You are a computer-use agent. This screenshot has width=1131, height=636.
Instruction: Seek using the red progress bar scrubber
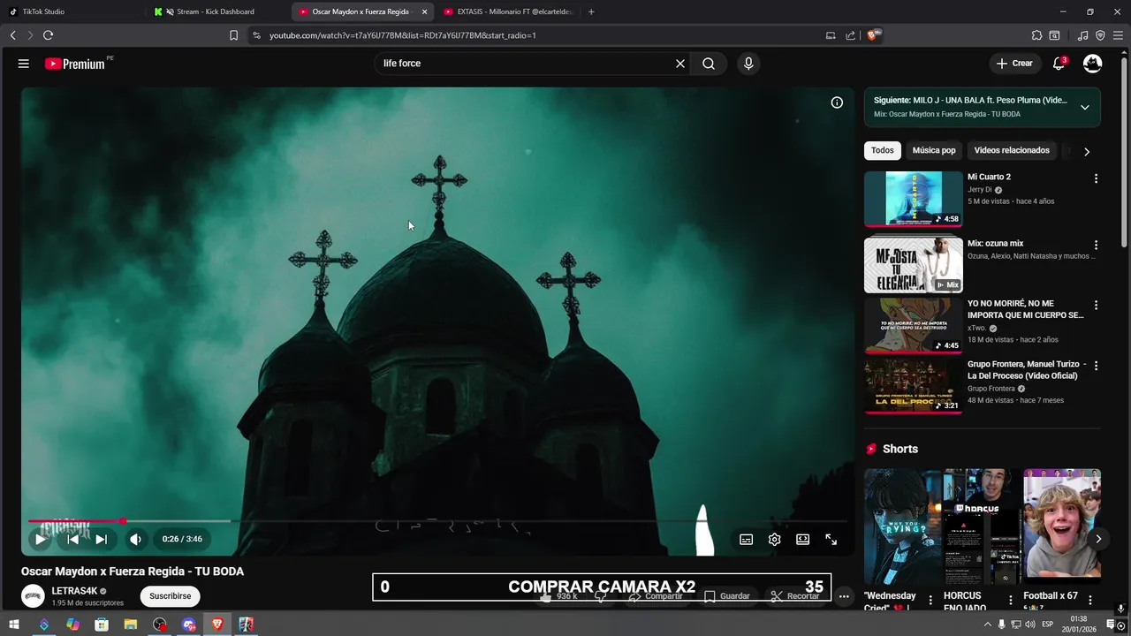pos(123,521)
